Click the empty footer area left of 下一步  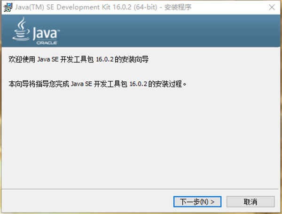click(87, 202)
